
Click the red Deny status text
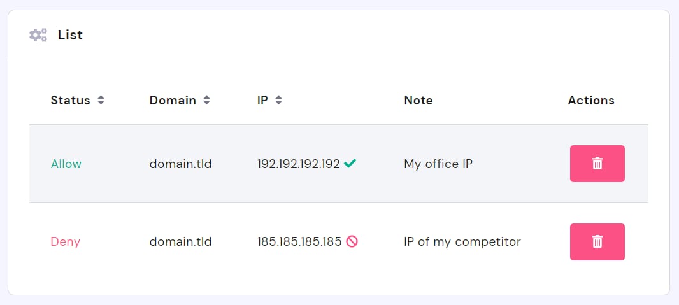pos(65,242)
